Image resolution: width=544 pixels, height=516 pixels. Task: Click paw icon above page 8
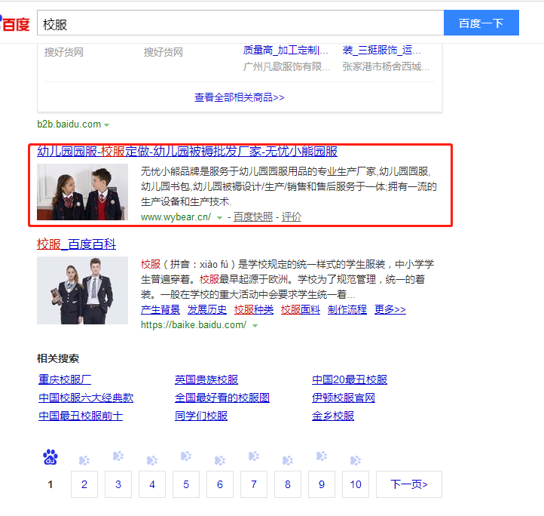pos(288,460)
